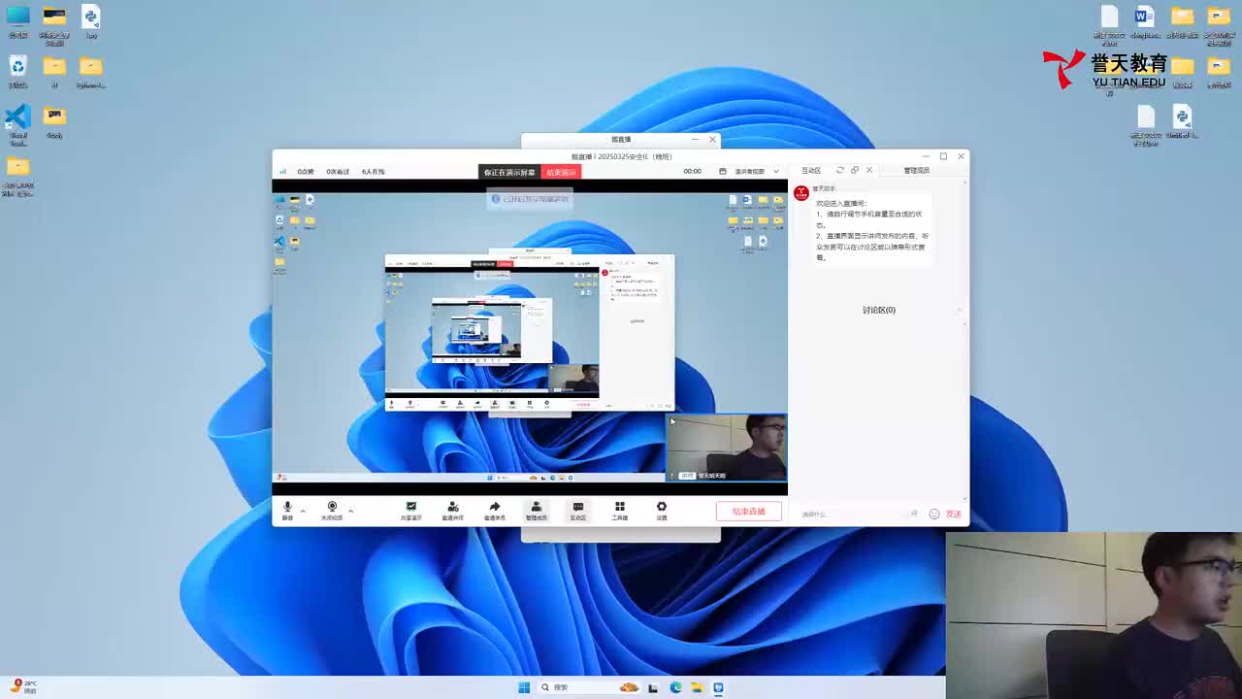Open the manage members panel icon
The width and height of the screenshot is (1242, 699).
(x=537, y=511)
